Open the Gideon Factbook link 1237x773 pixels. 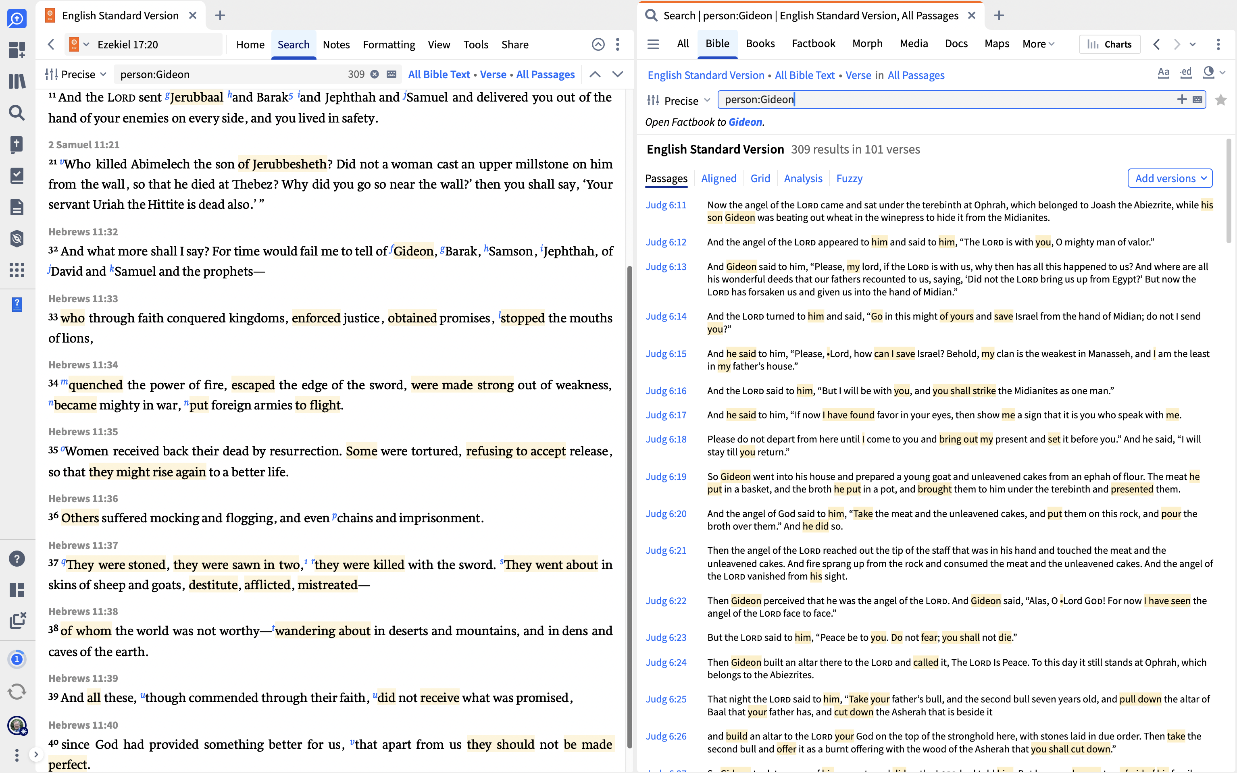pyautogui.click(x=745, y=122)
